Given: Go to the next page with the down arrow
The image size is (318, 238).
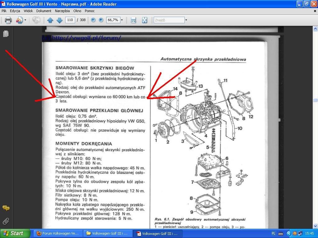Looking at the screenshot, I should 59,20.
